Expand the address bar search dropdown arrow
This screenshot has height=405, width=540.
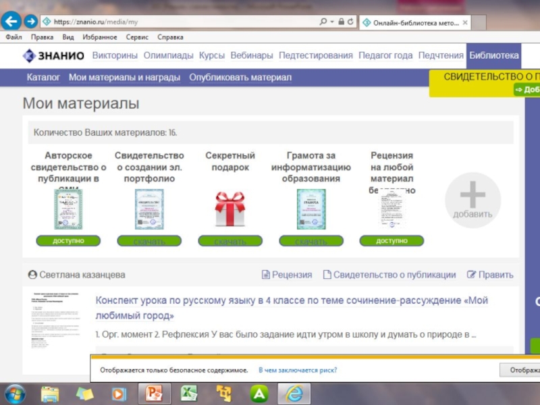tap(332, 22)
